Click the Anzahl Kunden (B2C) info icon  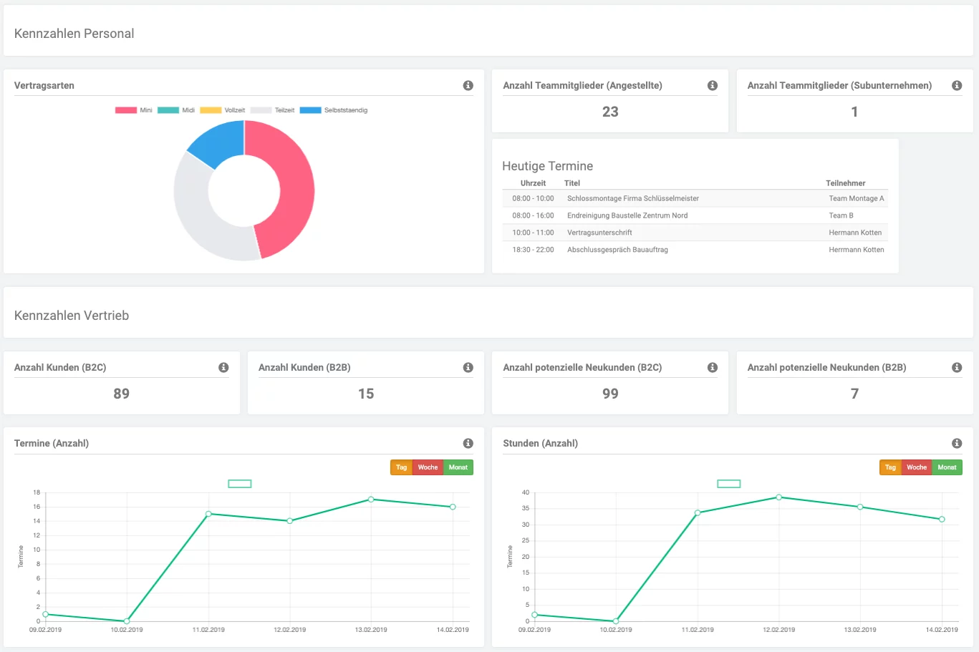pos(223,367)
